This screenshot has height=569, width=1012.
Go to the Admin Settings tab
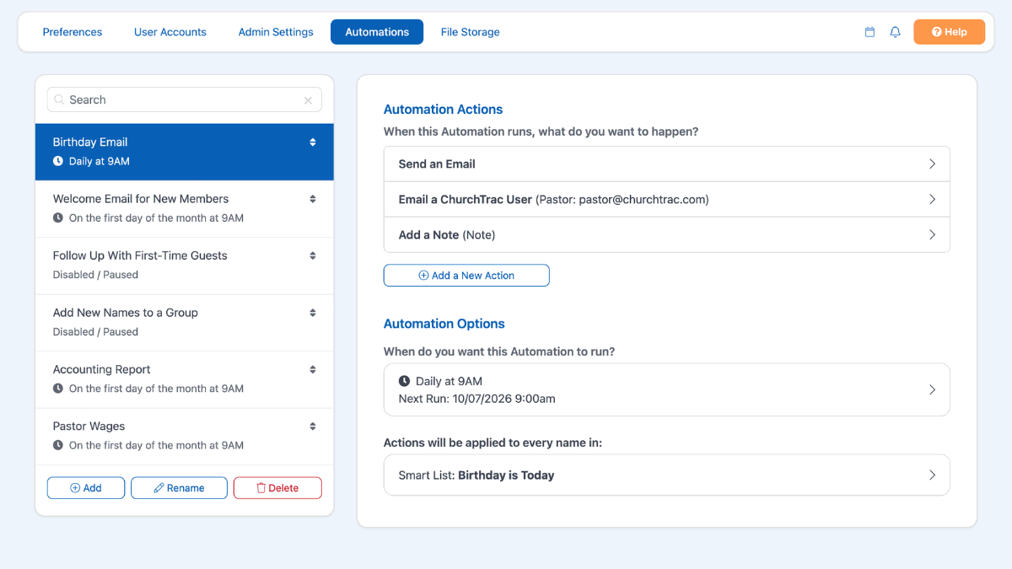pos(276,32)
